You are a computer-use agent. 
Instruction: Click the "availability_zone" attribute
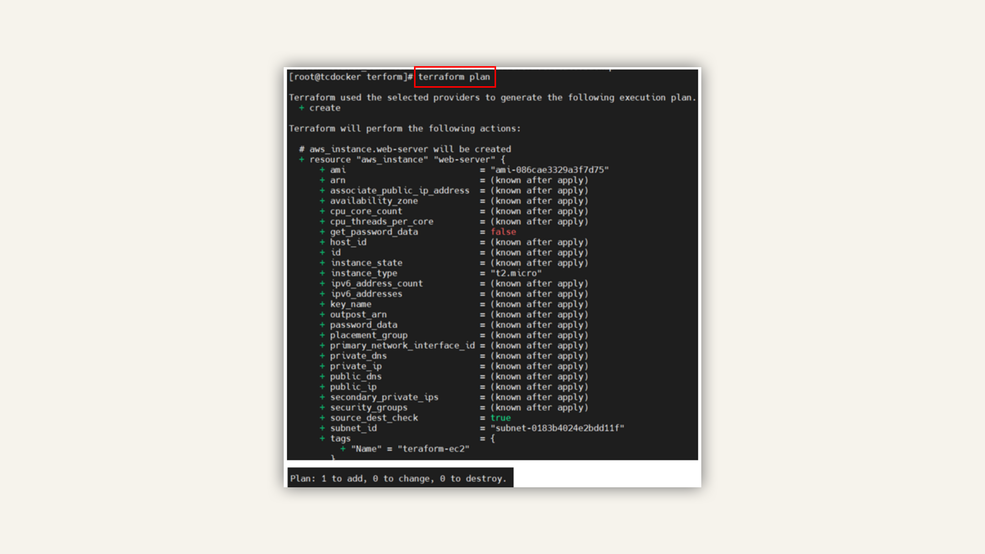[x=374, y=201]
